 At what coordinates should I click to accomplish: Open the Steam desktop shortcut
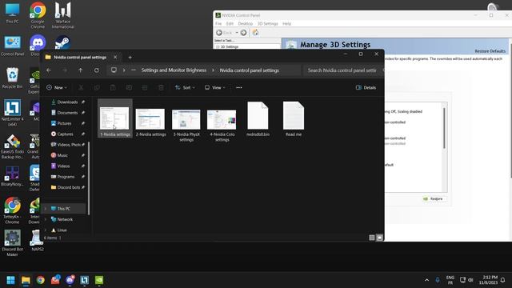click(x=62, y=42)
